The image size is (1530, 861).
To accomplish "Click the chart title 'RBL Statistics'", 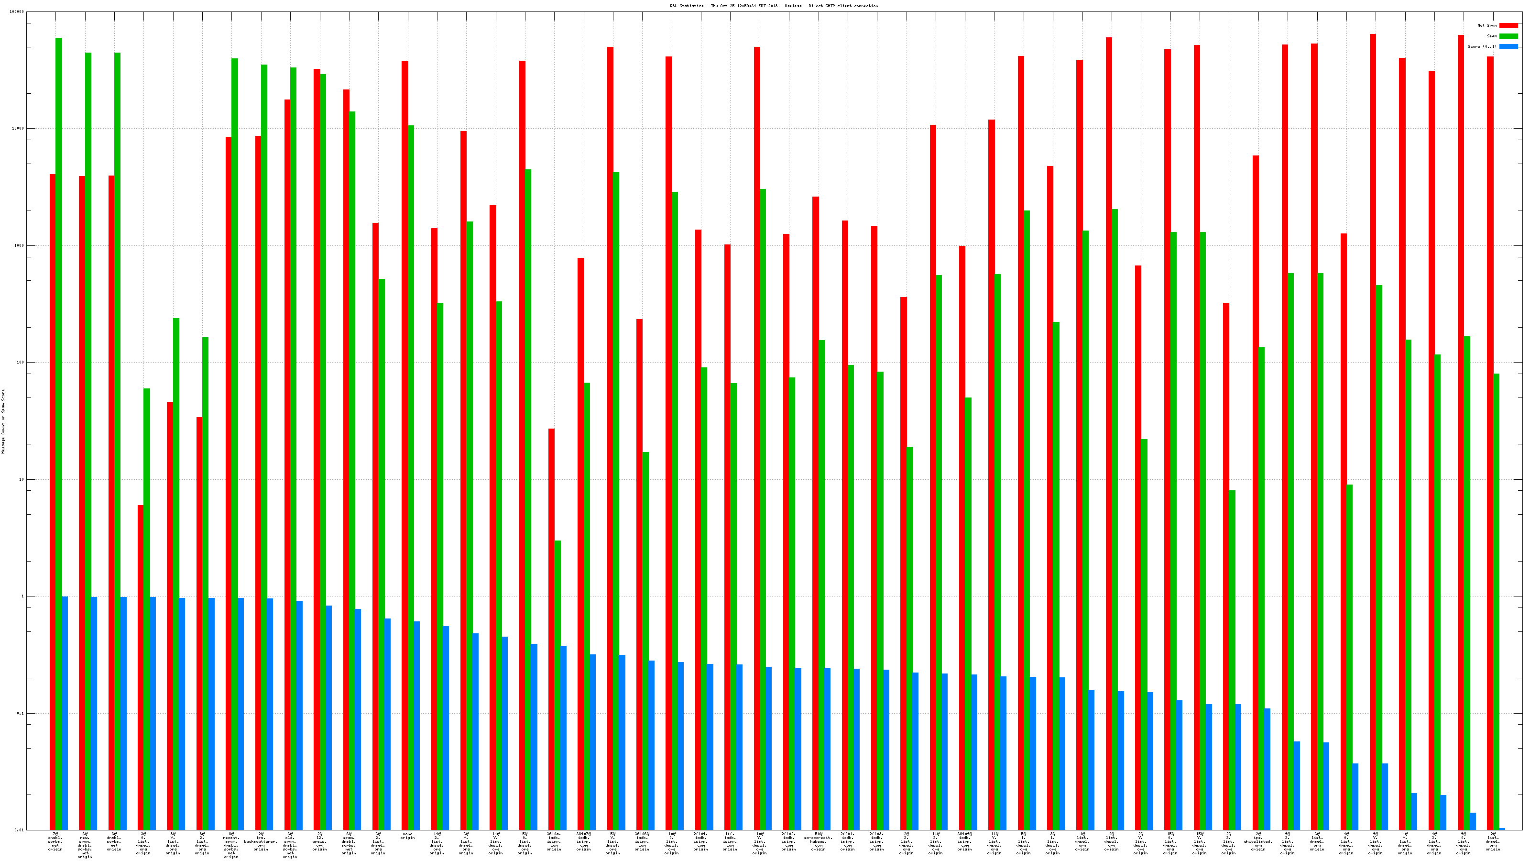I will [x=773, y=6].
